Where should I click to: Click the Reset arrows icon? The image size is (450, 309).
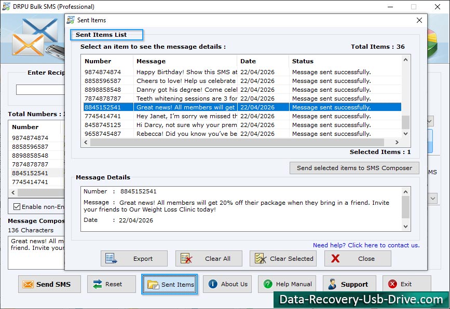98,284
